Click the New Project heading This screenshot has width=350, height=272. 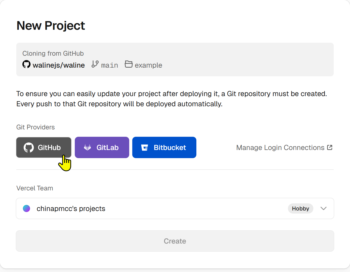pos(51,26)
